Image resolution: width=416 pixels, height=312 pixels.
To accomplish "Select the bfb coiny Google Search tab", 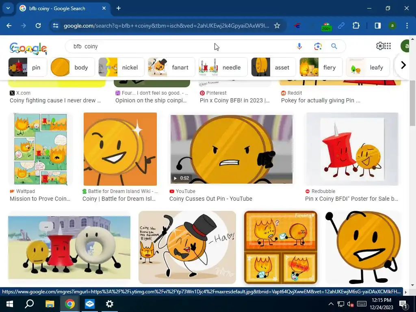I will pos(63,8).
